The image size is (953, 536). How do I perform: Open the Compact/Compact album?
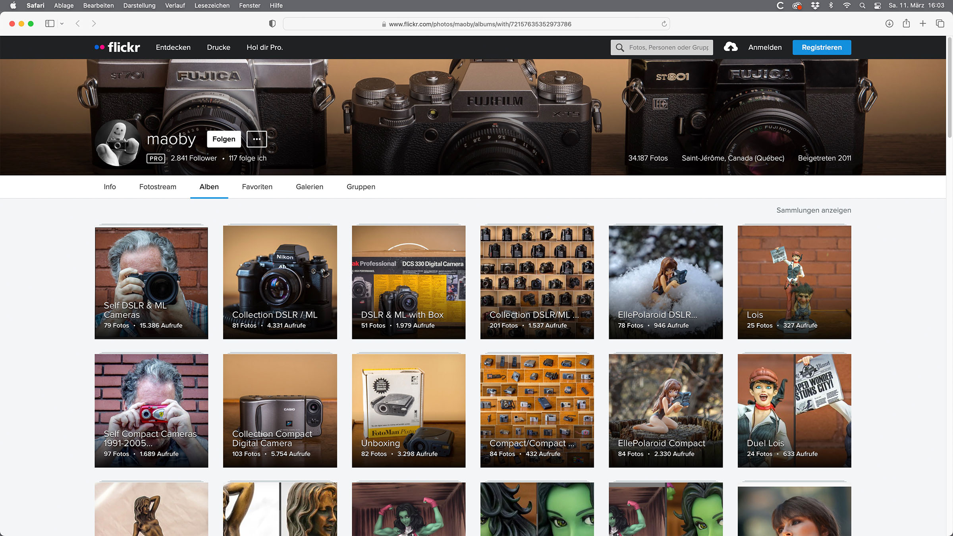537,411
